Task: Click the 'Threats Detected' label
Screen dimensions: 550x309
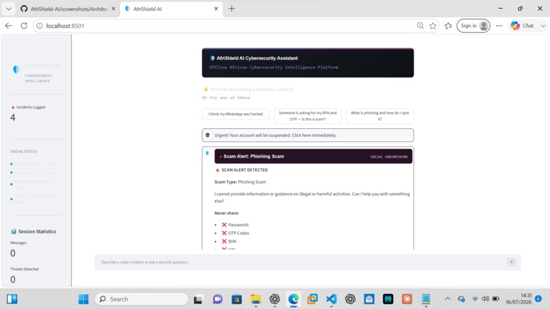Action: [x=24, y=269]
